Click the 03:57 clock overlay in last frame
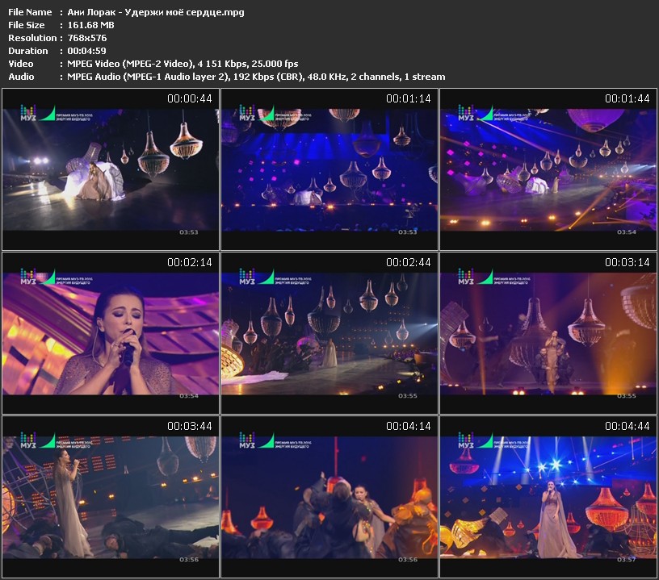Screen dimensions: 659x580 pyautogui.click(x=626, y=560)
